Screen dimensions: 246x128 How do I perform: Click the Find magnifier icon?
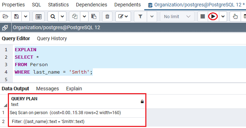(x=53, y=16)
